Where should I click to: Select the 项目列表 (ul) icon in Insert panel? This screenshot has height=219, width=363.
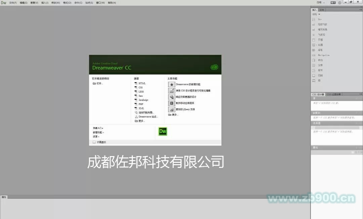point(319,24)
